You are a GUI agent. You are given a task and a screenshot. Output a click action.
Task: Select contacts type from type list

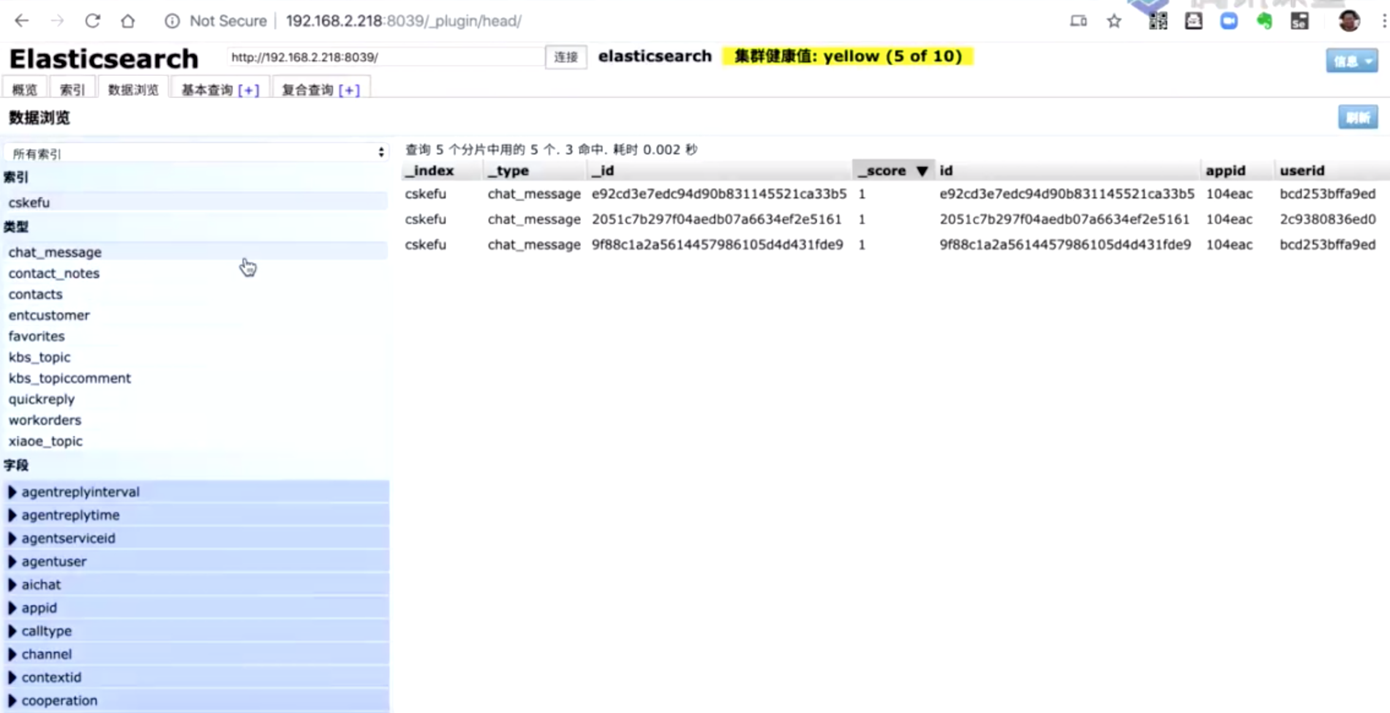tap(34, 294)
